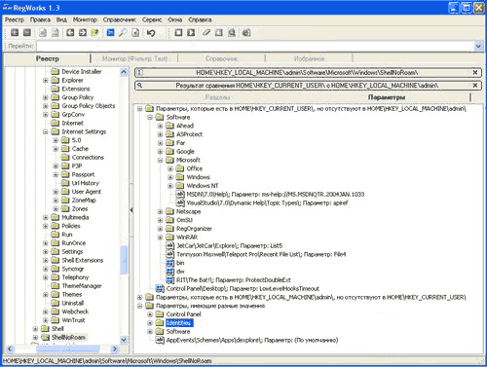
Task: Select the 'bin' parameter entry
Action: 180,263
